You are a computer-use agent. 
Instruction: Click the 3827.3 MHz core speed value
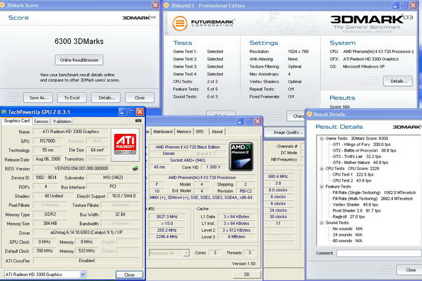tap(167, 217)
